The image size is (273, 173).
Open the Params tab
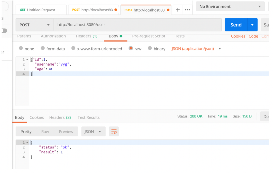[x=24, y=36]
